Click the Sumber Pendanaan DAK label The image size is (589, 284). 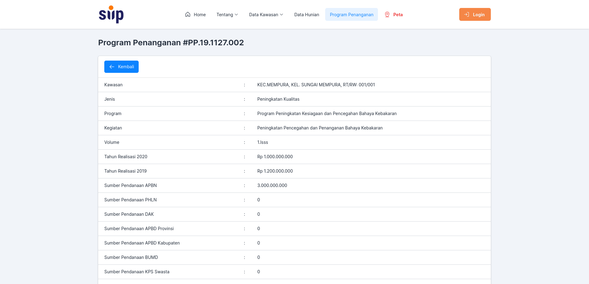pos(129,214)
